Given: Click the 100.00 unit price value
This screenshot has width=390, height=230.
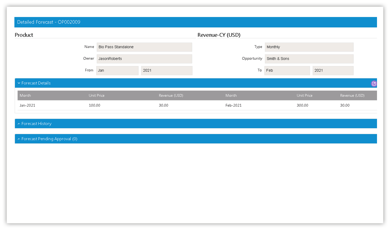Looking at the screenshot, I should pos(94,105).
